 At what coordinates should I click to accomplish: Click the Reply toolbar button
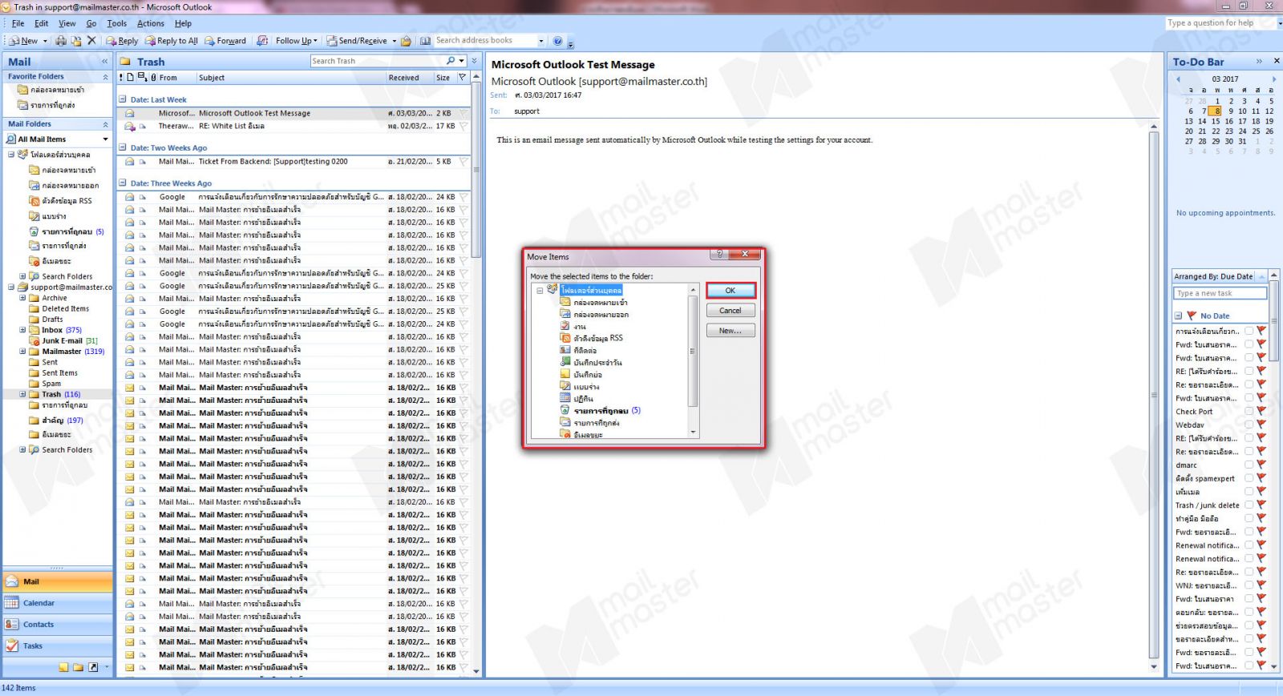click(122, 41)
